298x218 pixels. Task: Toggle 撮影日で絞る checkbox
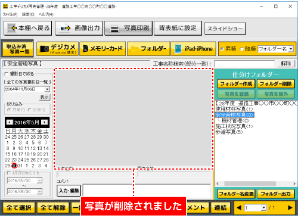(x=7, y=74)
